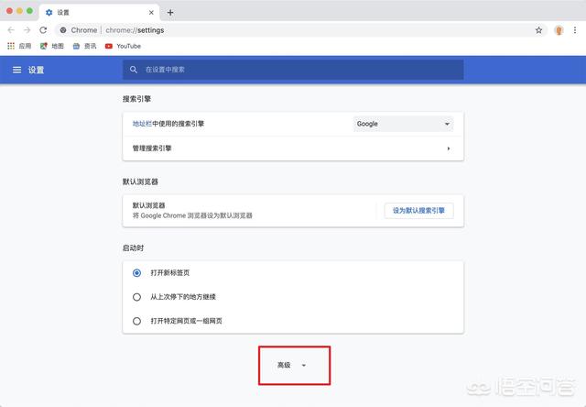The image size is (586, 407).
Task: Open the profile avatar icon
Action: 559,30
